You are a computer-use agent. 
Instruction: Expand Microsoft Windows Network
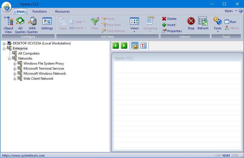15,74
